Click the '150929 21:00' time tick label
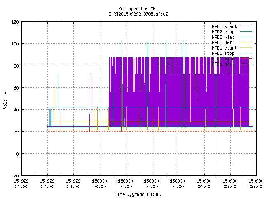The width and height of the screenshot is (264, 198). click(21, 184)
